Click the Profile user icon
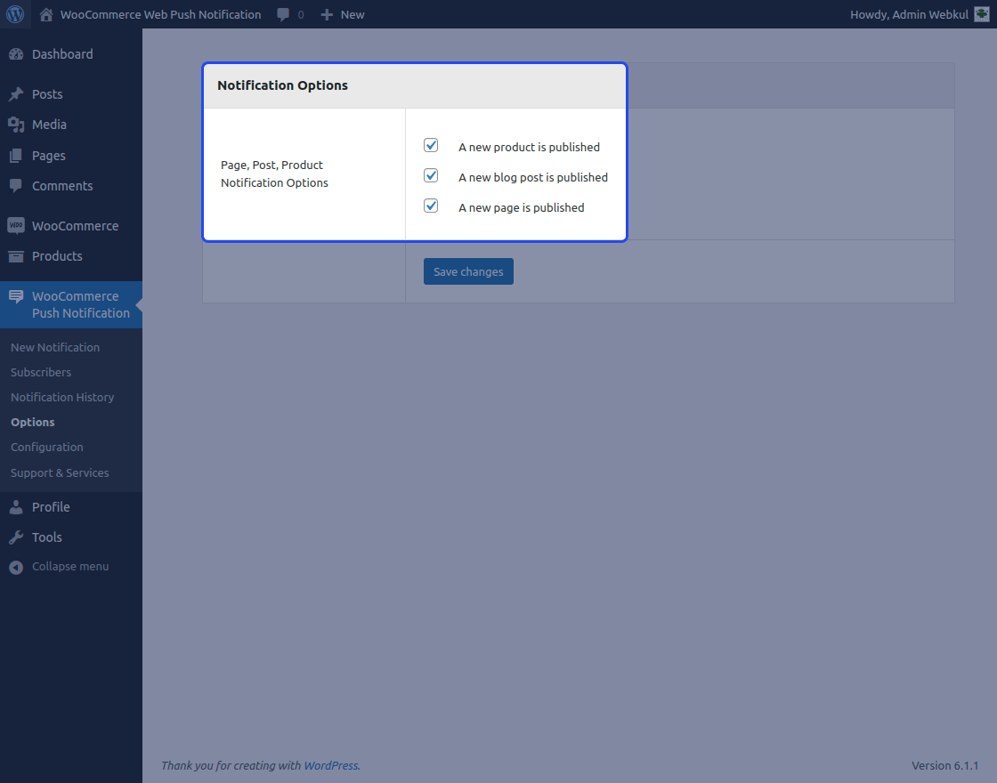 click(x=16, y=506)
